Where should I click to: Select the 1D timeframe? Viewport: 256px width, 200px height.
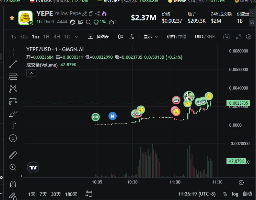pyautogui.click(x=67, y=37)
